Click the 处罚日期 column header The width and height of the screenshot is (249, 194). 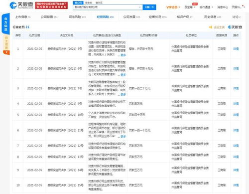point(34,35)
